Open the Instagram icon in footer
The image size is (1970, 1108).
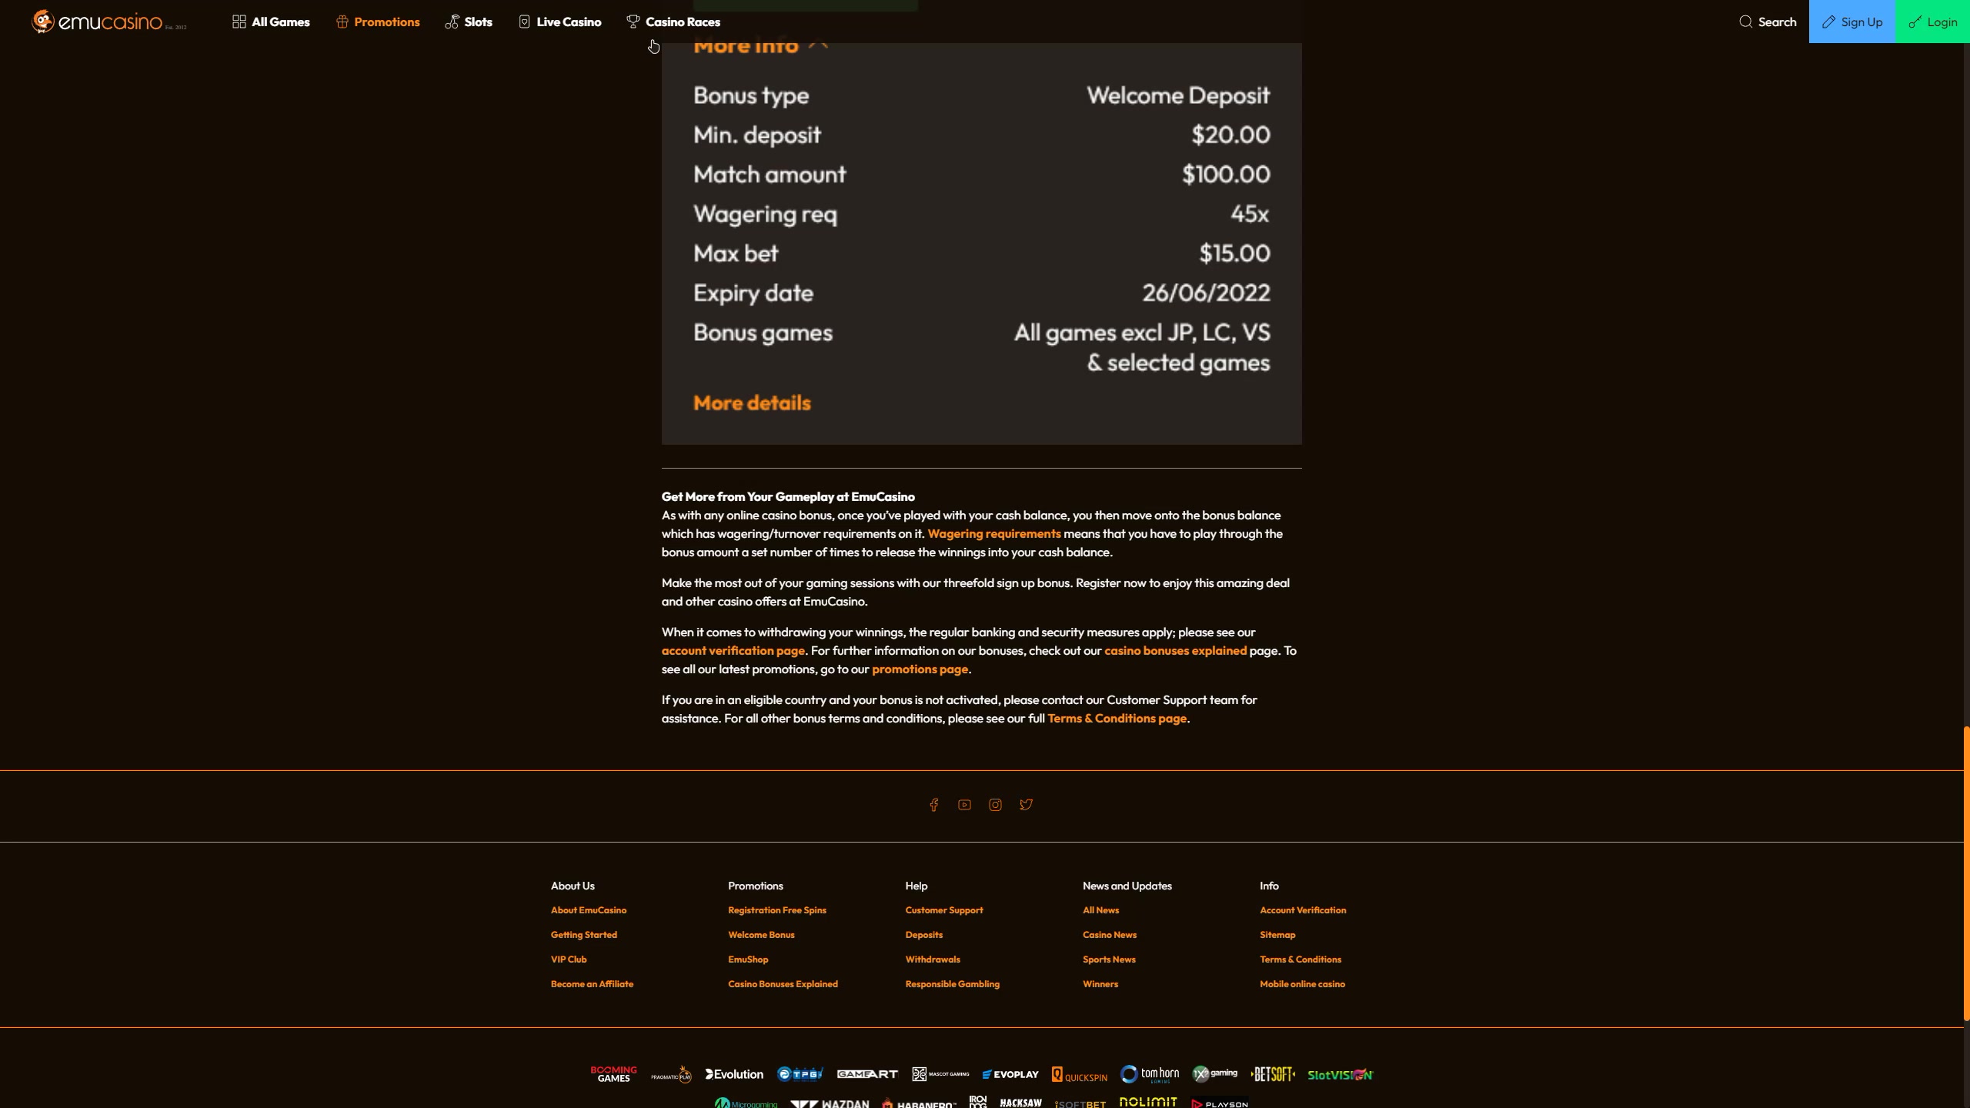pyautogui.click(x=995, y=805)
